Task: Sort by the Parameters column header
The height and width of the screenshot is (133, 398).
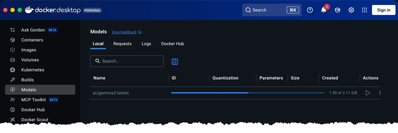Action: click(271, 78)
